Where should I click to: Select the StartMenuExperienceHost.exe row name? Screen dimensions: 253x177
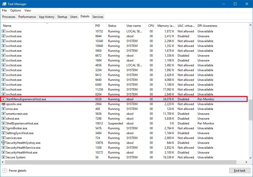click(x=26, y=99)
